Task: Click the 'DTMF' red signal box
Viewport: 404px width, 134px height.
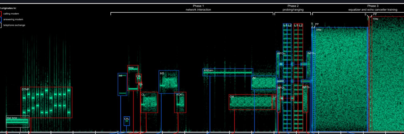Action: pos(47,102)
